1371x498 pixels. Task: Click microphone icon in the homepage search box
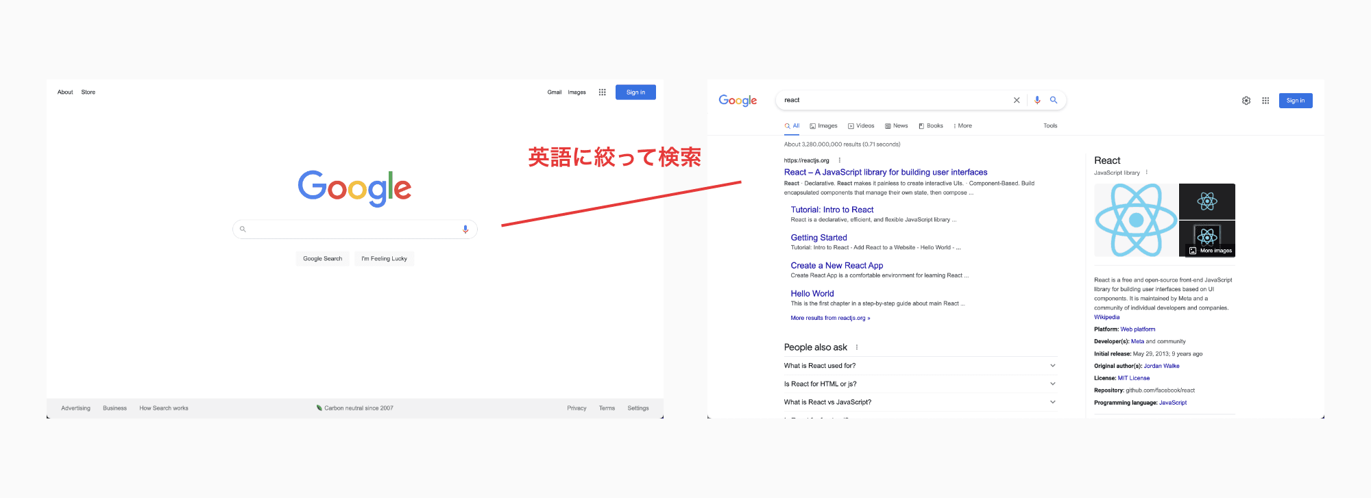click(465, 229)
